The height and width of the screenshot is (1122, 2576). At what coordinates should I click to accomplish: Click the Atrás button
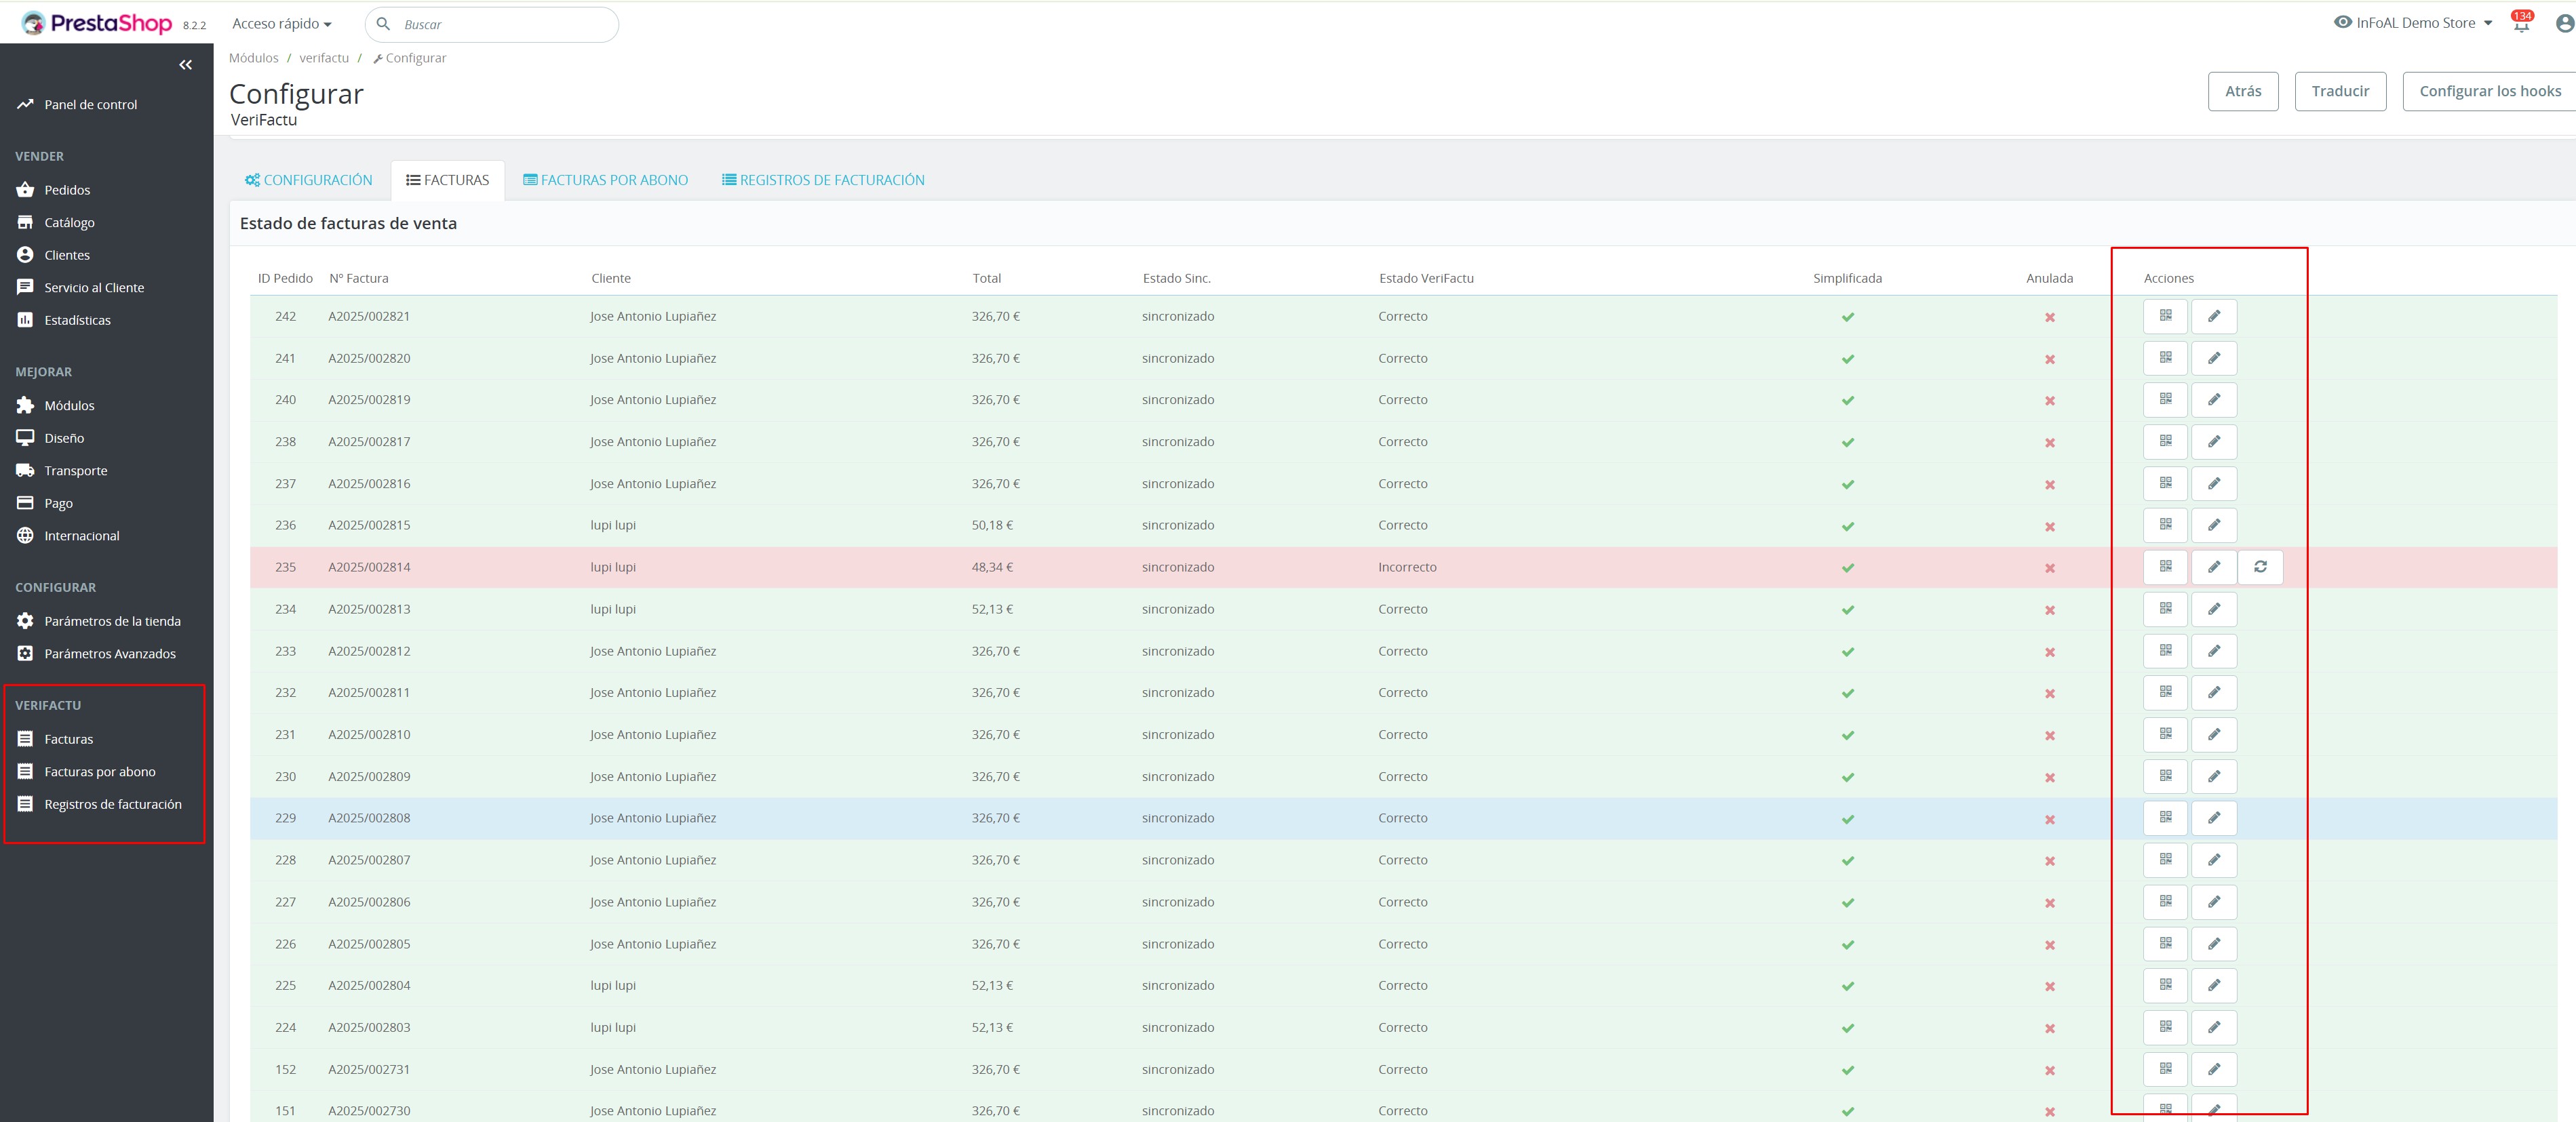point(2242,91)
